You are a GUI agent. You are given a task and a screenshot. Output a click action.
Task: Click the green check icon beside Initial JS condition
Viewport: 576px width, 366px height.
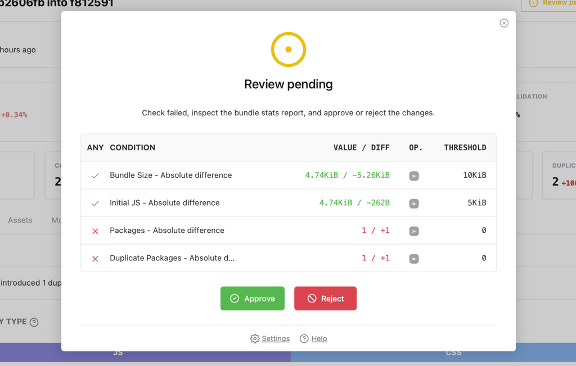coord(95,203)
